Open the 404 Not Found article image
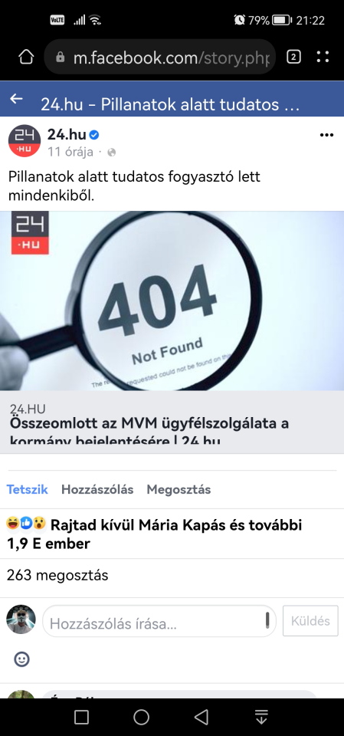The height and width of the screenshot is (736, 344). pyautogui.click(x=172, y=301)
